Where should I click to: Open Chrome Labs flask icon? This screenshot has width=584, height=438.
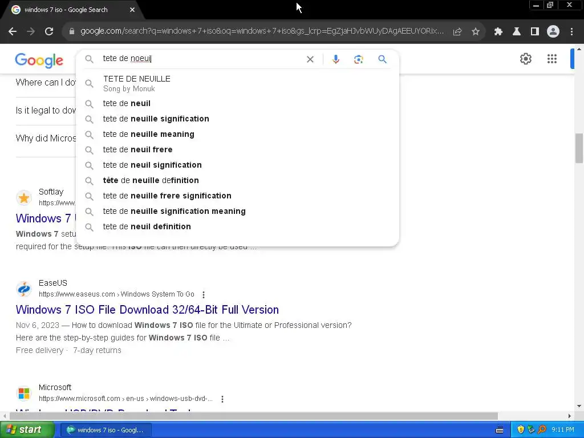(517, 32)
